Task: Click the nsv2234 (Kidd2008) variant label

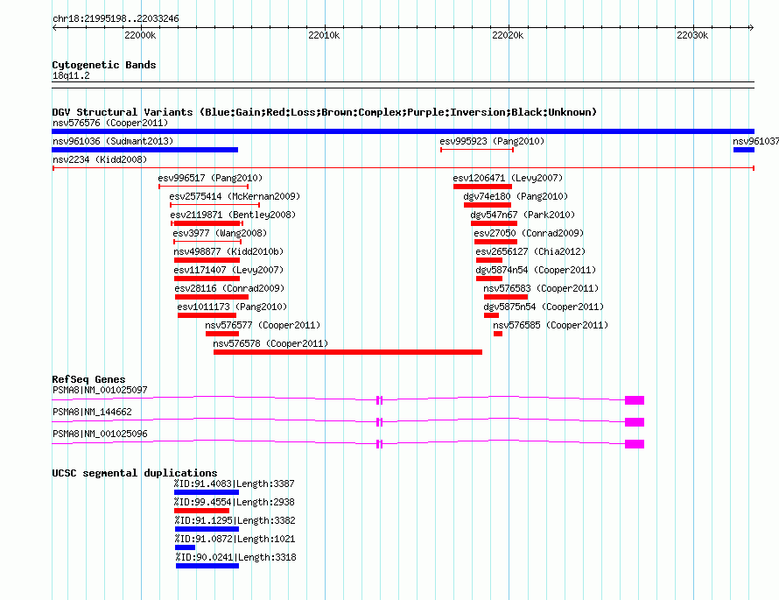Action: click(100, 159)
